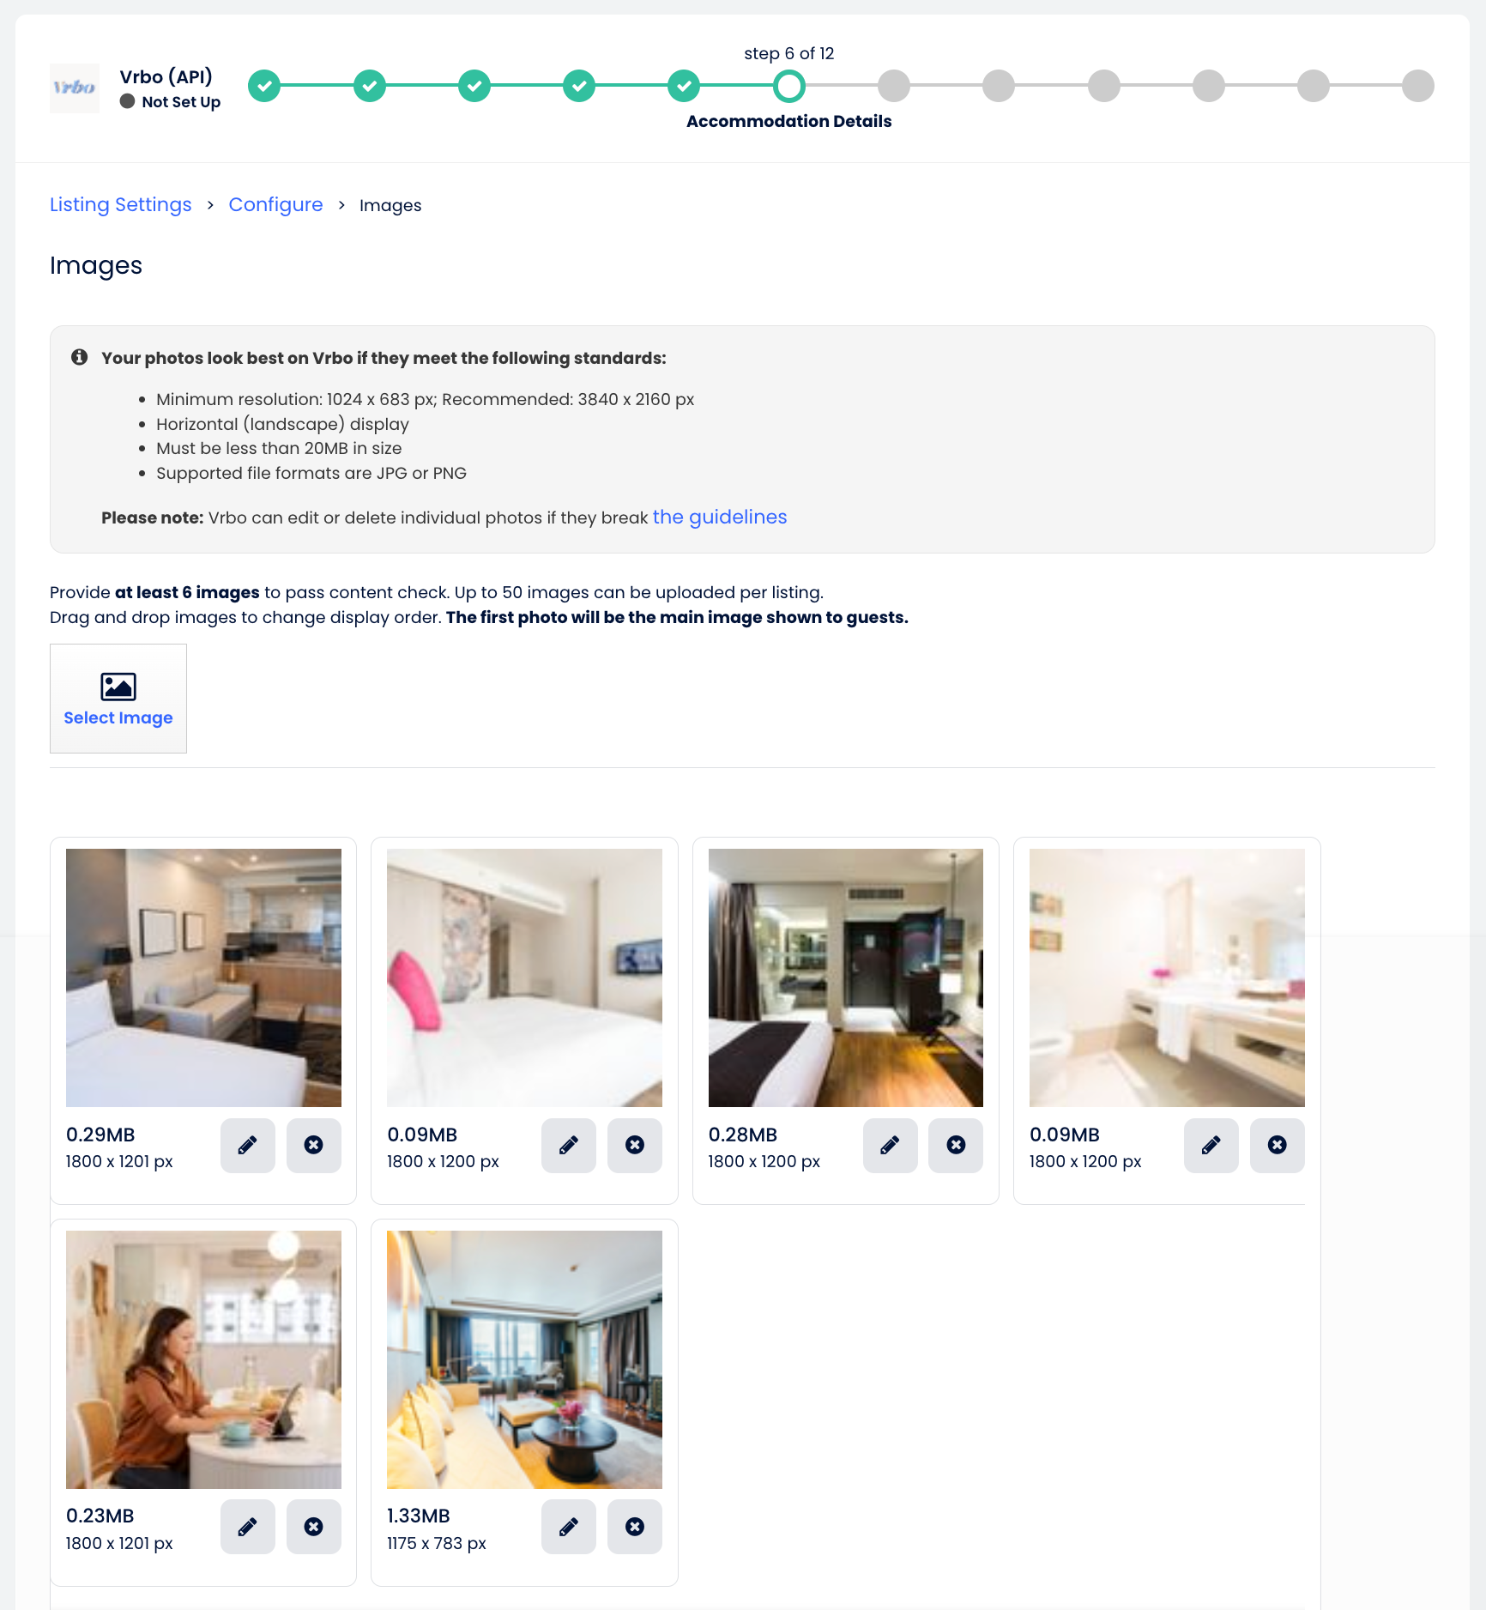Delete the bright bathroom photo
1486x1610 pixels.
click(x=1278, y=1145)
